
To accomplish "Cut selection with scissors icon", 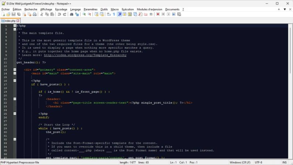I will [42, 14].
